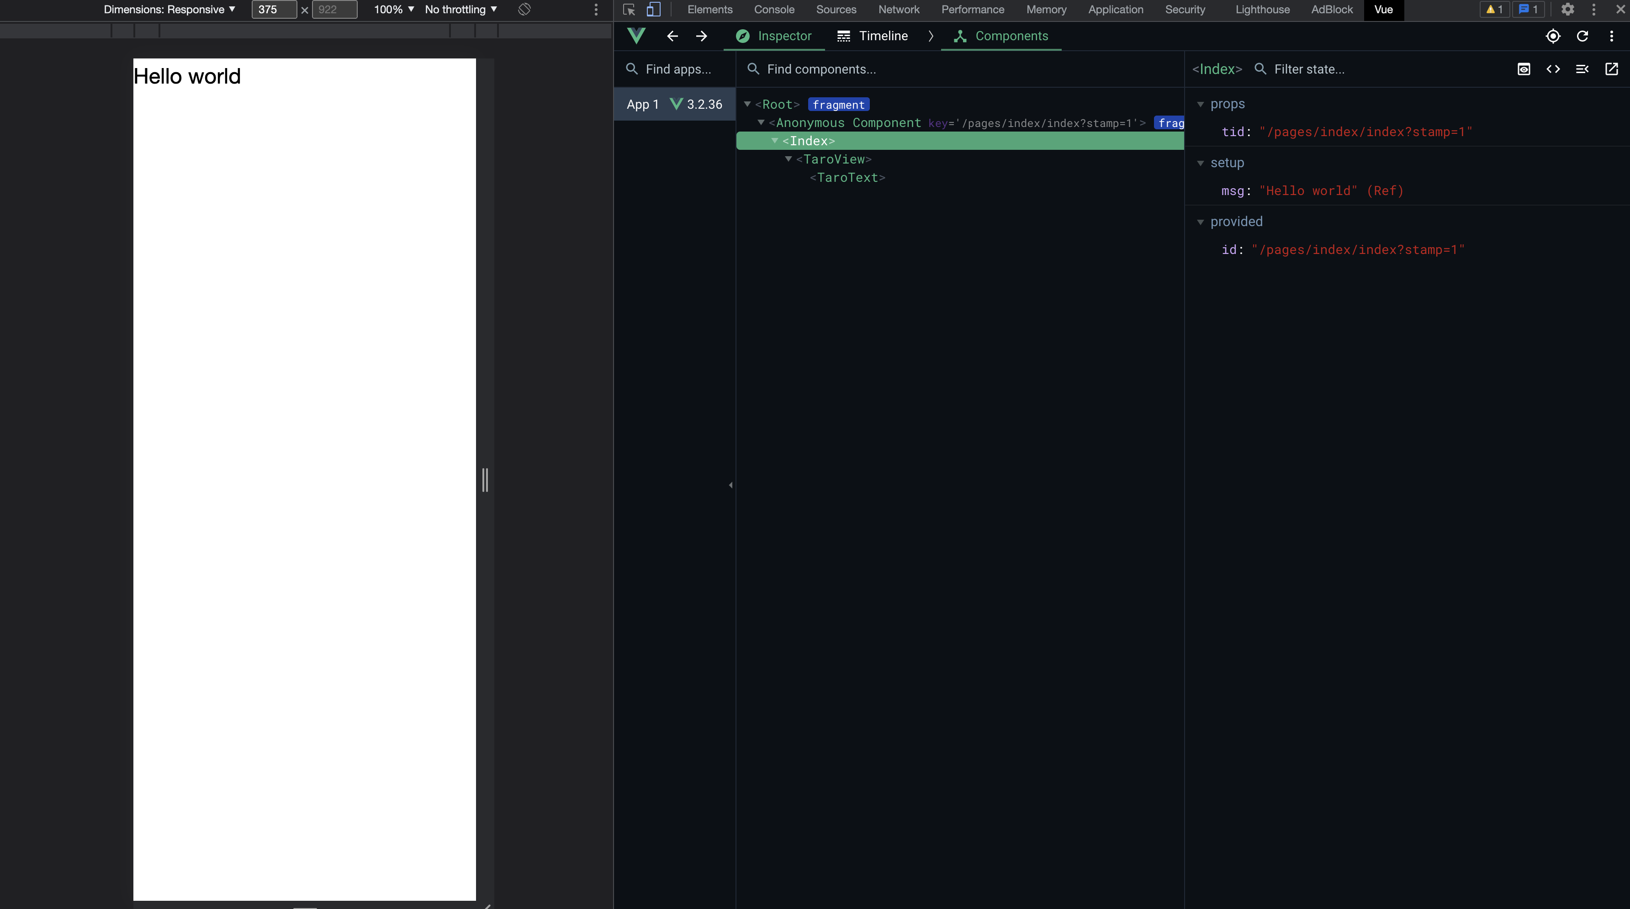Collapse the setup section

(x=1201, y=163)
